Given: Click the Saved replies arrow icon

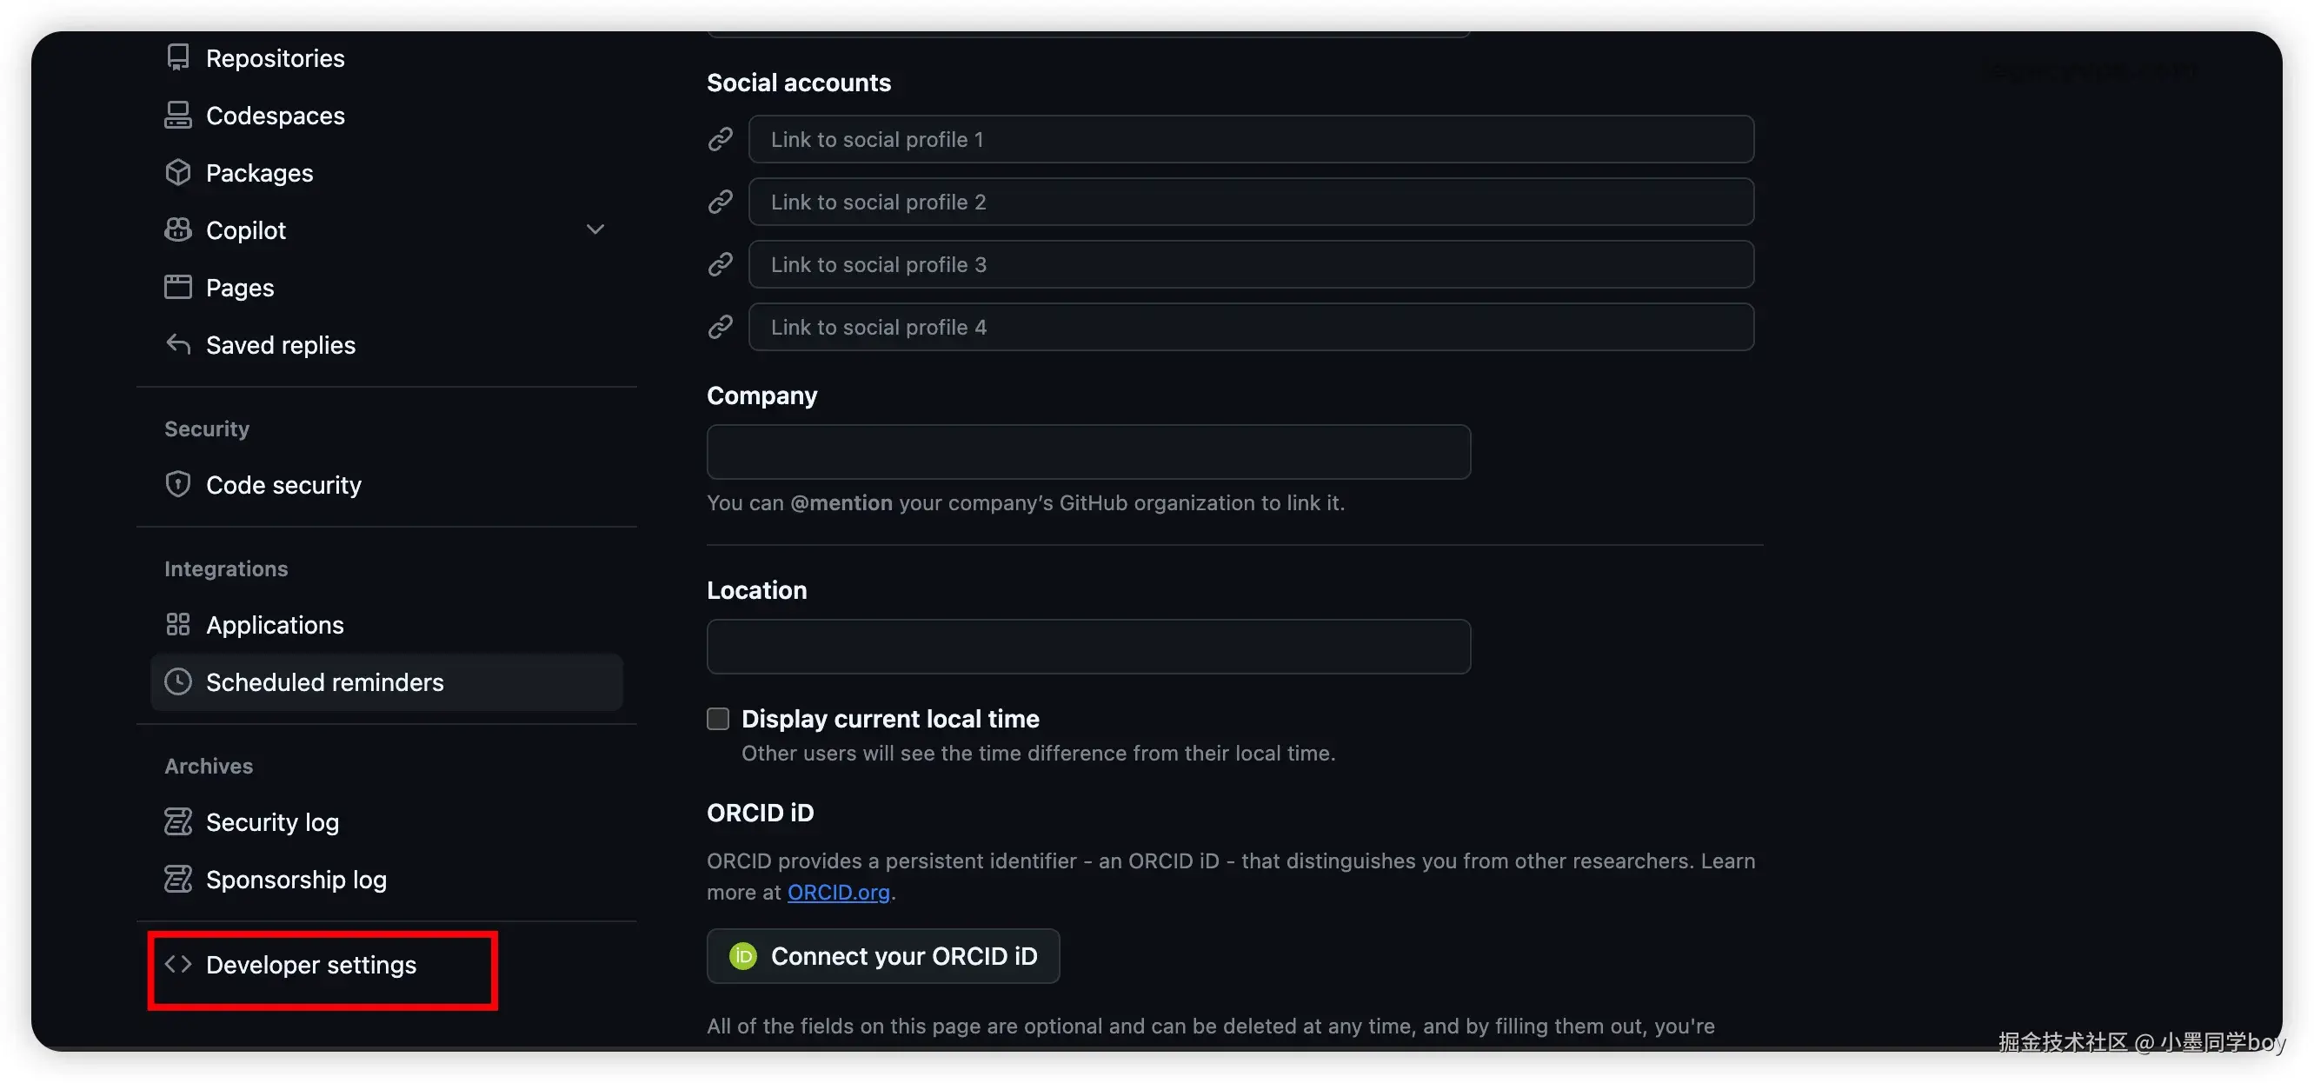Looking at the screenshot, I should pos(178,344).
